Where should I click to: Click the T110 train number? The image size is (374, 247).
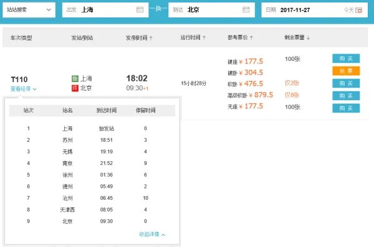[x=19, y=79]
